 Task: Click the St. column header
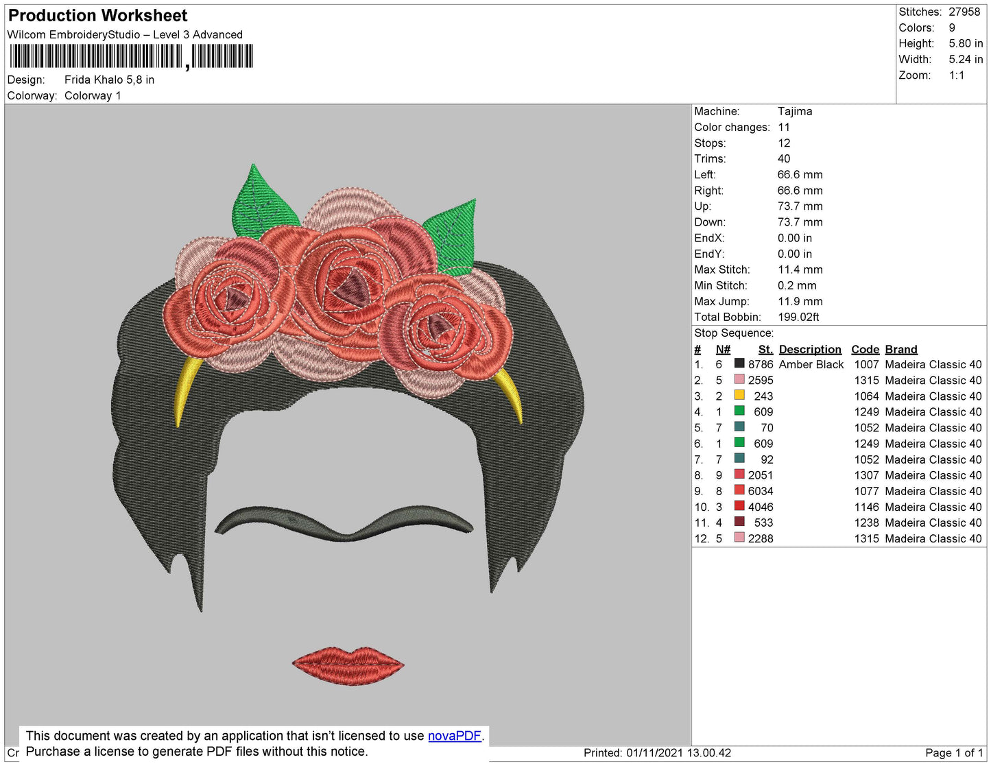(x=765, y=350)
